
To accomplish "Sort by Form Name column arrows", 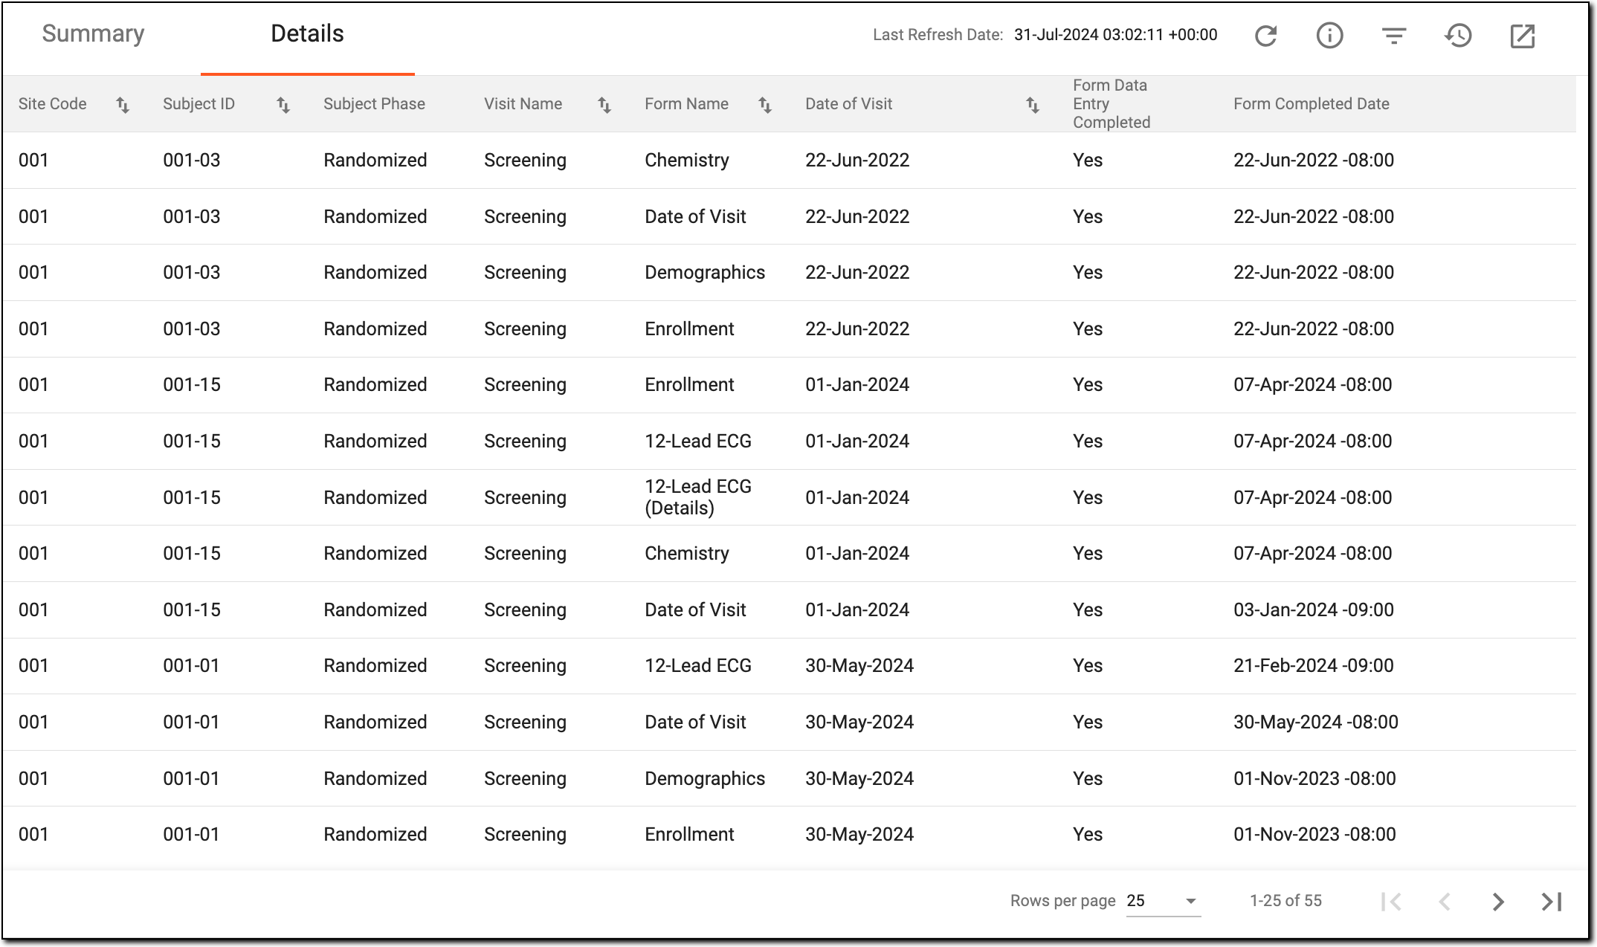I will (x=765, y=105).
